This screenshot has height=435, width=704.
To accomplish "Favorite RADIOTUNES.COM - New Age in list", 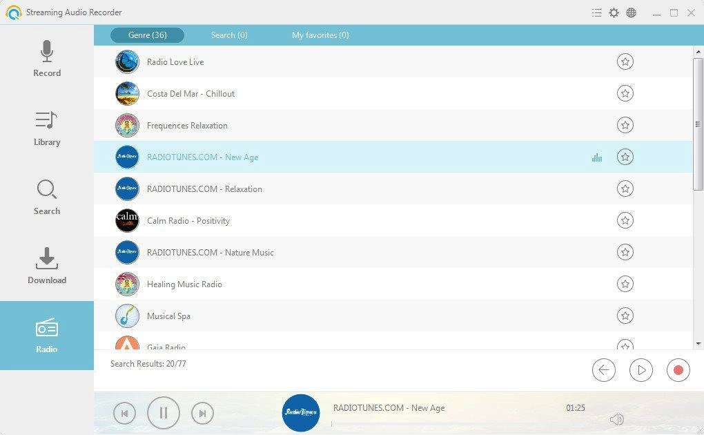I will click(x=625, y=157).
